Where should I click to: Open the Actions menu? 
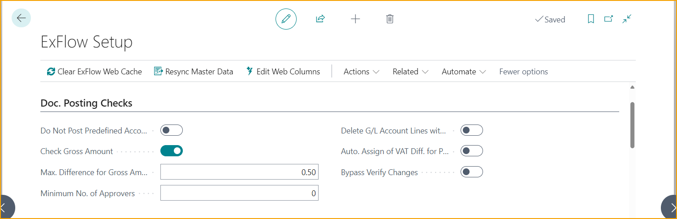[362, 72]
